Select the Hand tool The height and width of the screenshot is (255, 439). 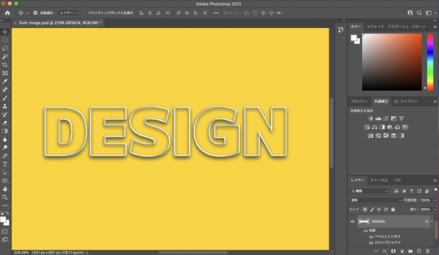5,189
